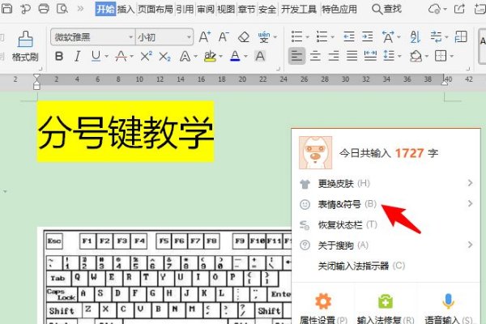Expand the bullets style dropdown arrow
This screenshot has height=324, width=486.
click(308, 37)
